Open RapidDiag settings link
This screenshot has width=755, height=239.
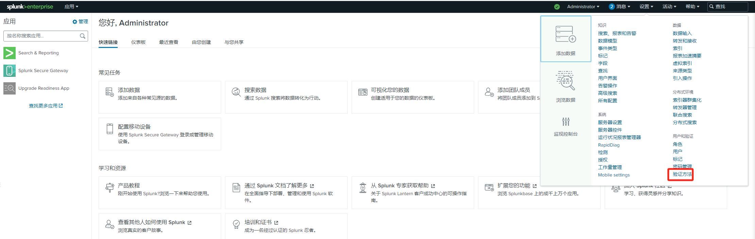pos(609,145)
